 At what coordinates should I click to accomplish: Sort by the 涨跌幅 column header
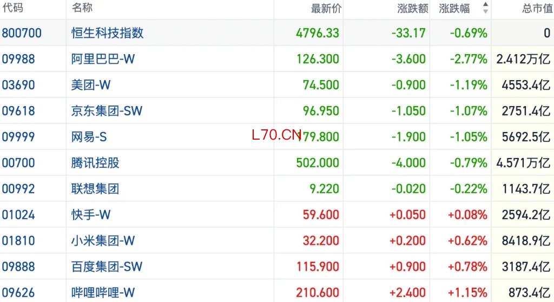click(x=454, y=8)
